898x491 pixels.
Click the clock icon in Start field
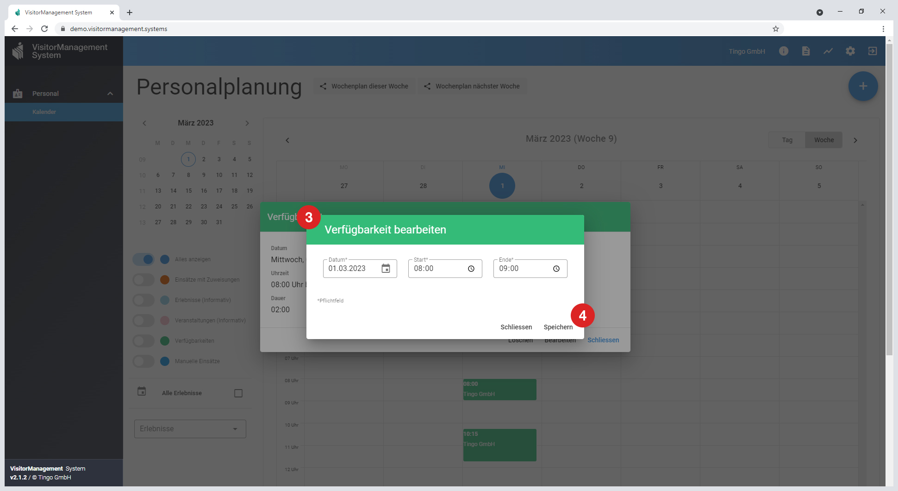471,269
